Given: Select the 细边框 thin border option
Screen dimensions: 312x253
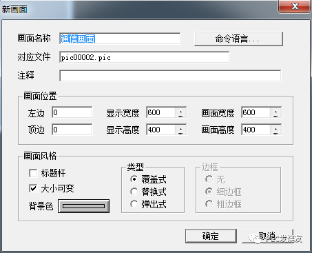Looking at the screenshot, I should (209, 192).
